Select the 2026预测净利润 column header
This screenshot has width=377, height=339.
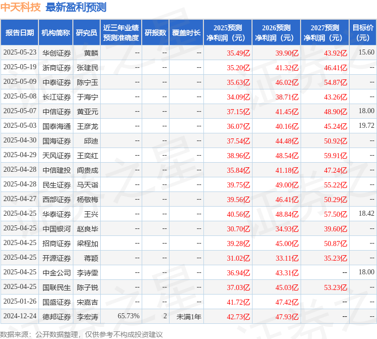[276, 33]
